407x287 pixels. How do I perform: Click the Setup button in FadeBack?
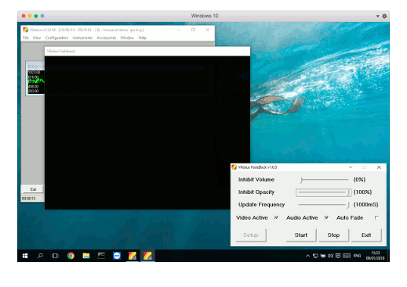click(251, 235)
